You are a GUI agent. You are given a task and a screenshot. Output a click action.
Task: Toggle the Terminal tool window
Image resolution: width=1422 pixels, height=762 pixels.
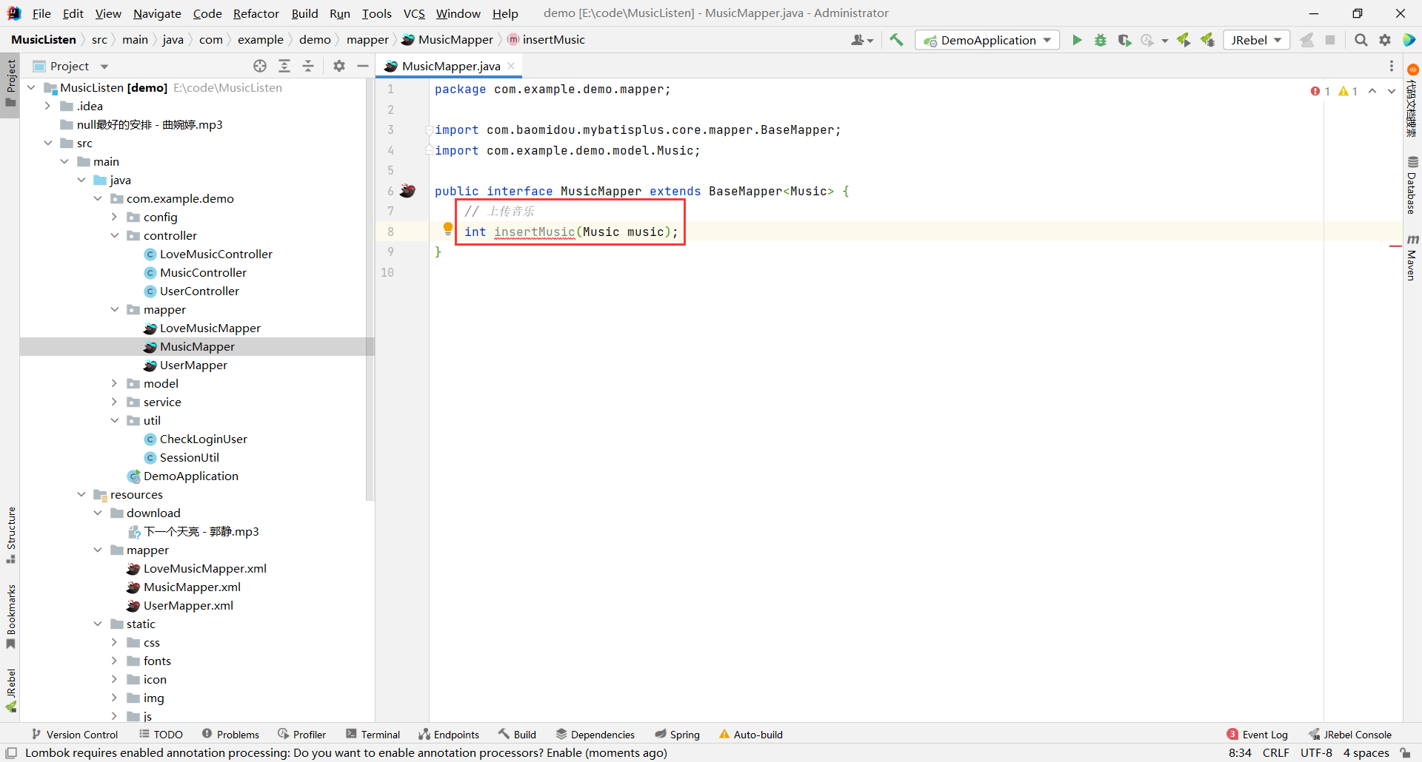373,735
